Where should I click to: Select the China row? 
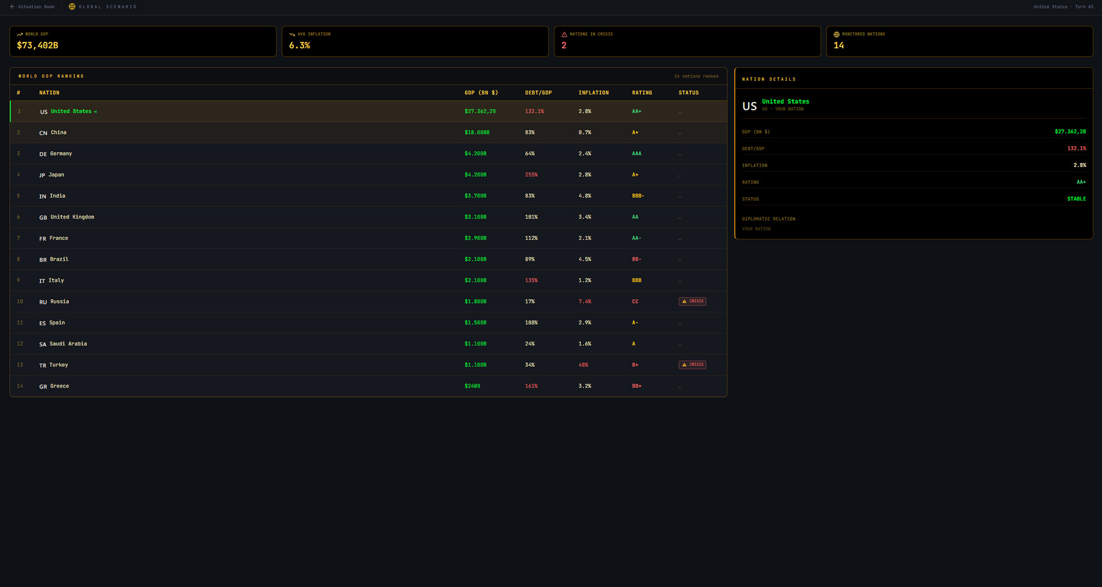pos(368,132)
